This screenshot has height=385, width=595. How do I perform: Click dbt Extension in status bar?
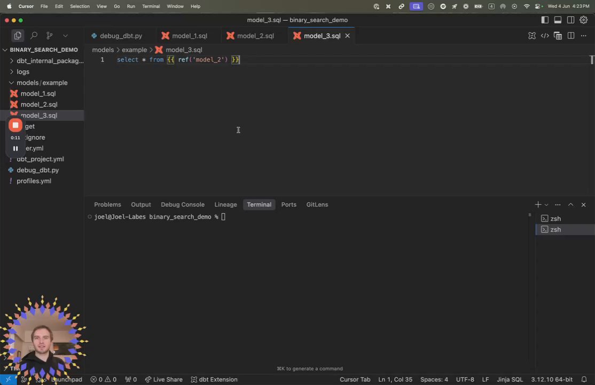(214, 379)
